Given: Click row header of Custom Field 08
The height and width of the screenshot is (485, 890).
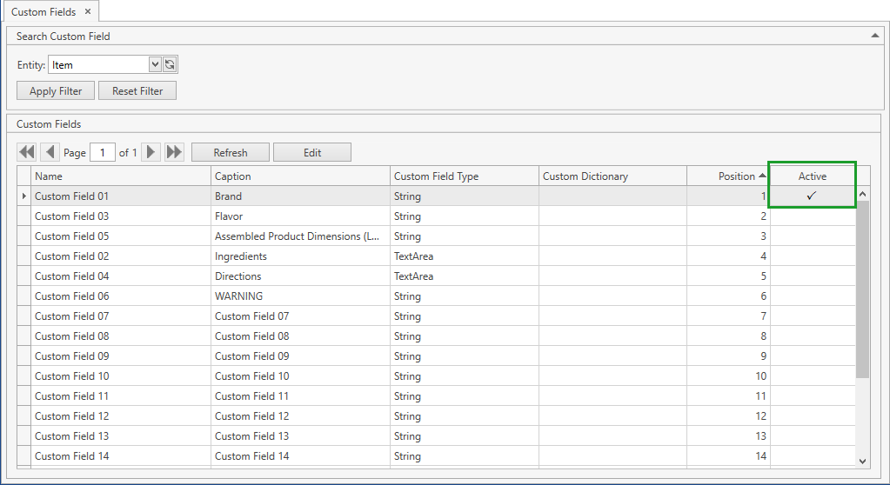Looking at the screenshot, I should click(x=23, y=336).
